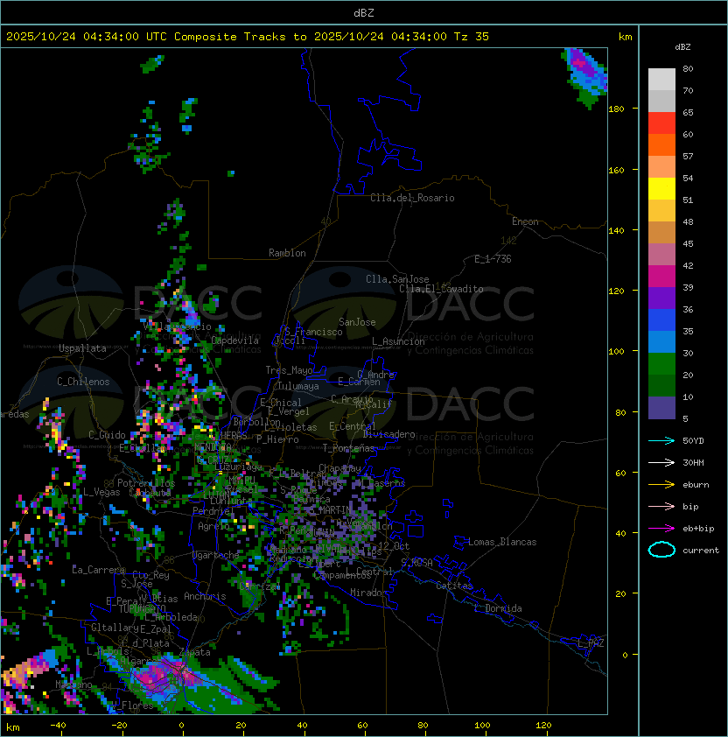The height and width of the screenshot is (737, 728).
Task: Pick the light grey swatch between 80 and 70
Action: (x=661, y=80)
